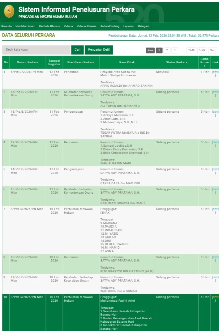Screen dimensions: 219x331
Task: Jump to page 1649
Action: pyautogui.click(x=202, y=50)
